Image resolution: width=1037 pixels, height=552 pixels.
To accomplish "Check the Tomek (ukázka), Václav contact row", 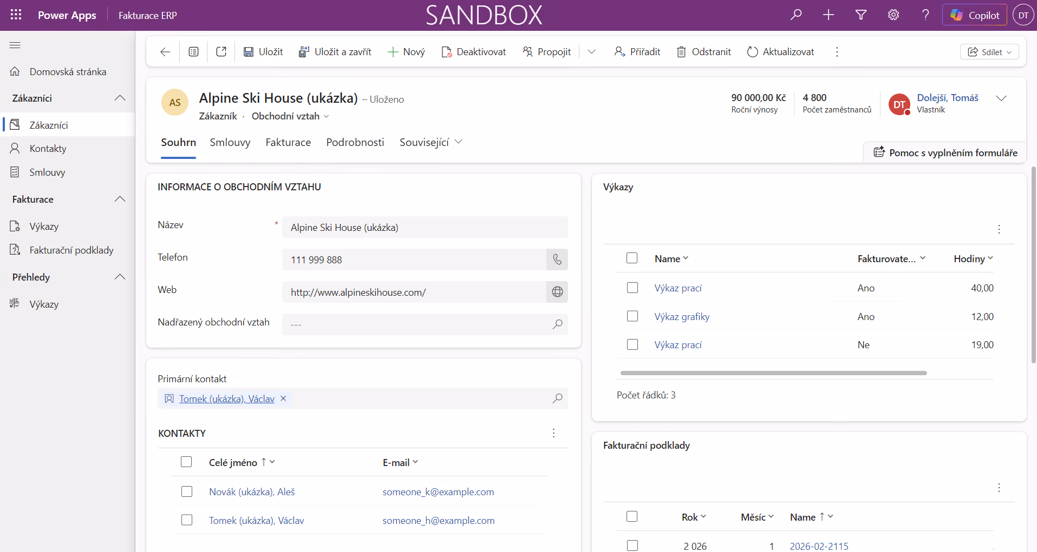I will [187, 520].
